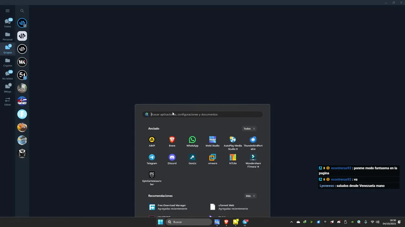Launch AIMP from pinned apps
The image size is (405, 227).
[152, 142]
